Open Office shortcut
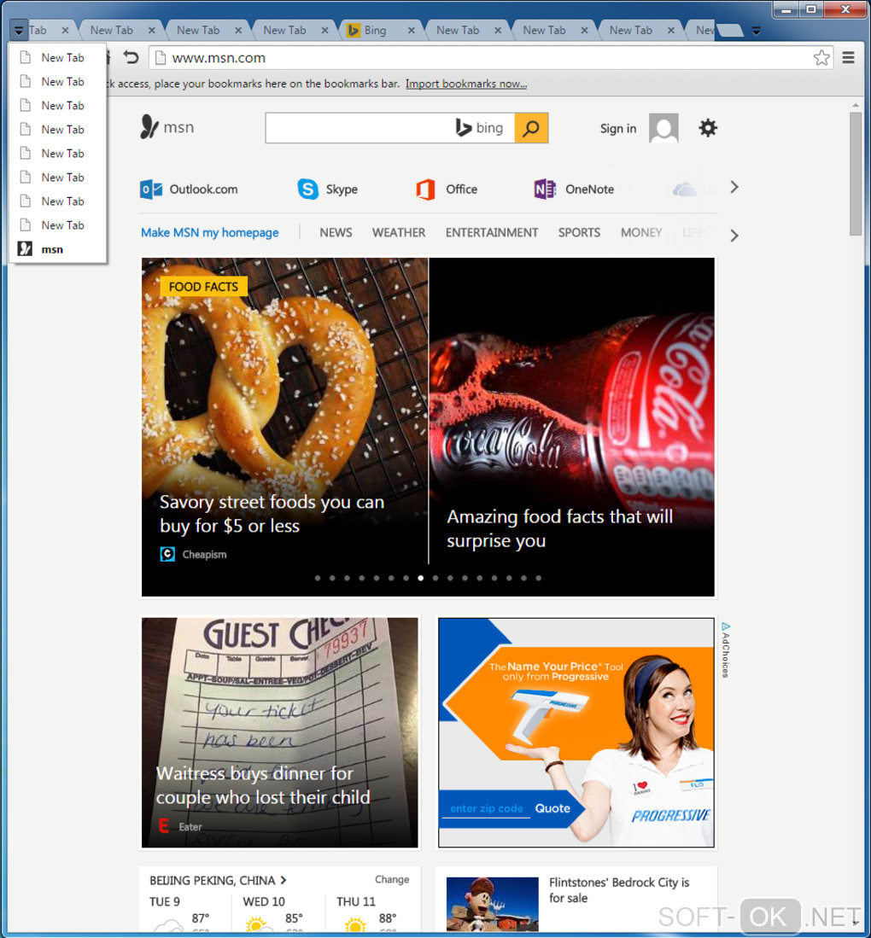 point(447,189)
